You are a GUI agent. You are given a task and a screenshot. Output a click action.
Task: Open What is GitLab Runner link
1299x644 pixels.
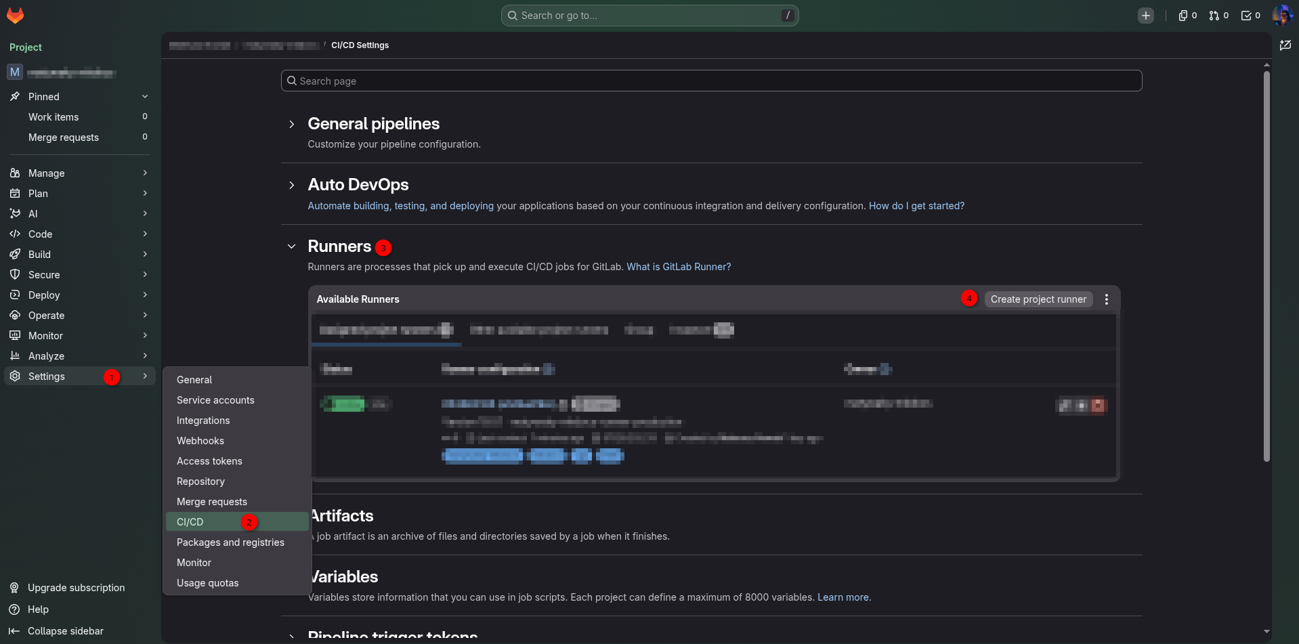pos(679,267)
